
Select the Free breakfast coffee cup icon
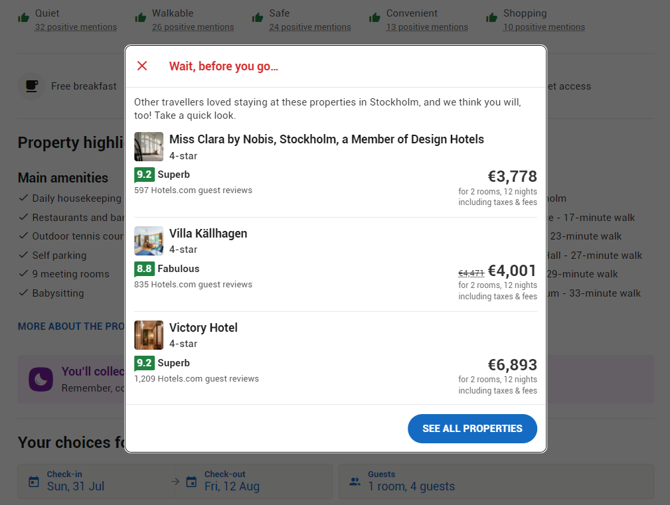point(31,86)
